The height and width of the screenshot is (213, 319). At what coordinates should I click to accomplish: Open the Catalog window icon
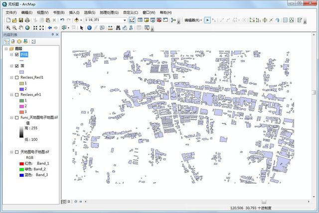(x=146, y=20)
